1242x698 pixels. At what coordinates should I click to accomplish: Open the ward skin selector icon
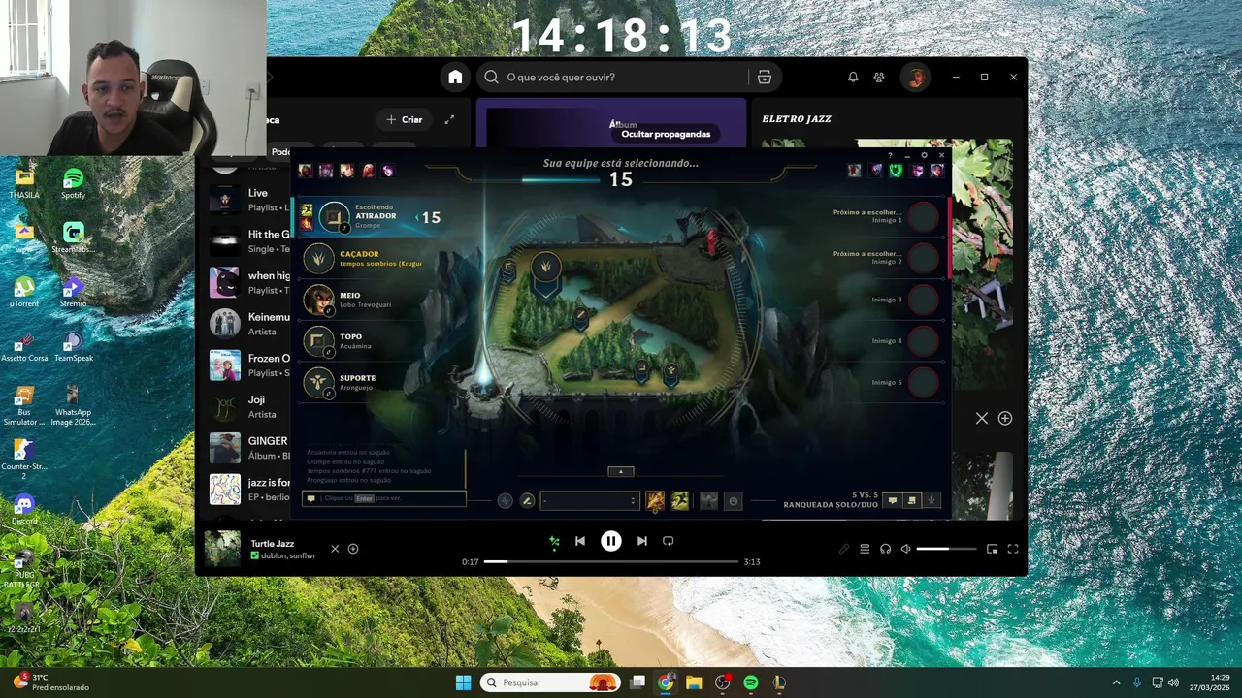point(709,500)
